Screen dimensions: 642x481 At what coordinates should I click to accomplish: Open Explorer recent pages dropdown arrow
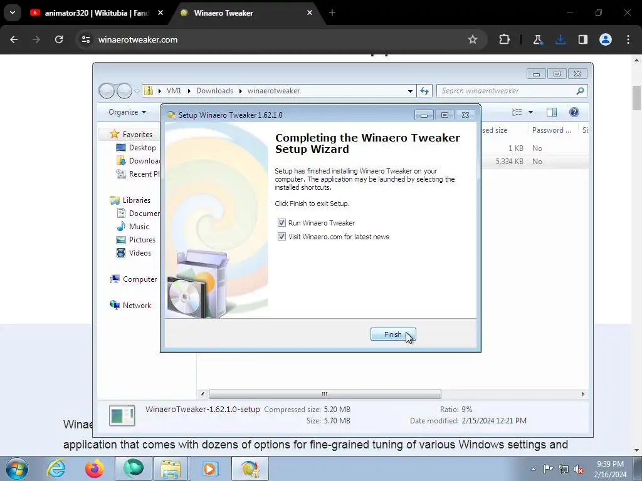pyautogui.click(x=137, y=91)
